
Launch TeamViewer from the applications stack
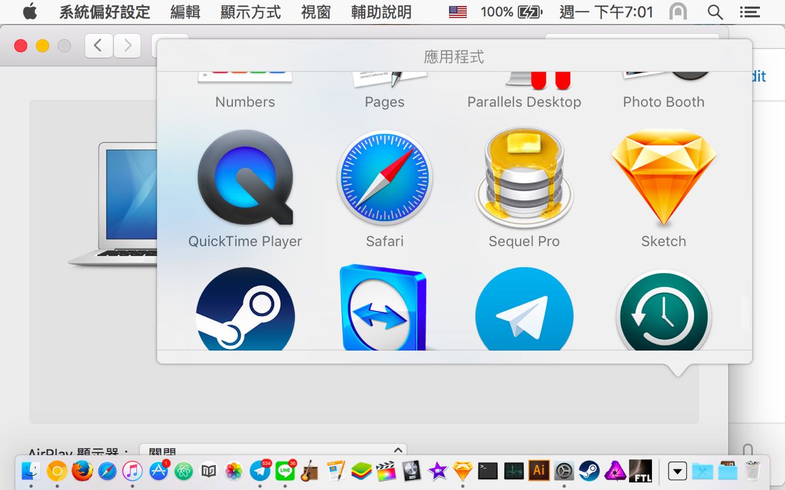(385, 308)
